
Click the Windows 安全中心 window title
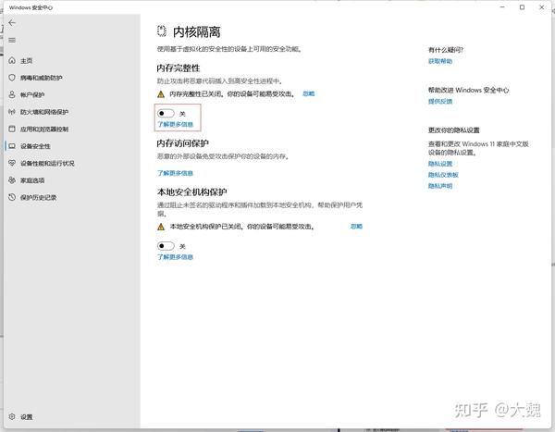(31, 7)
